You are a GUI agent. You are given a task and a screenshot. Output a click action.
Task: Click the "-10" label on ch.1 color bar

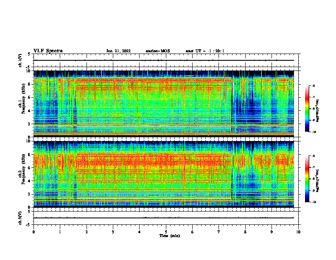tap(314, 132)
